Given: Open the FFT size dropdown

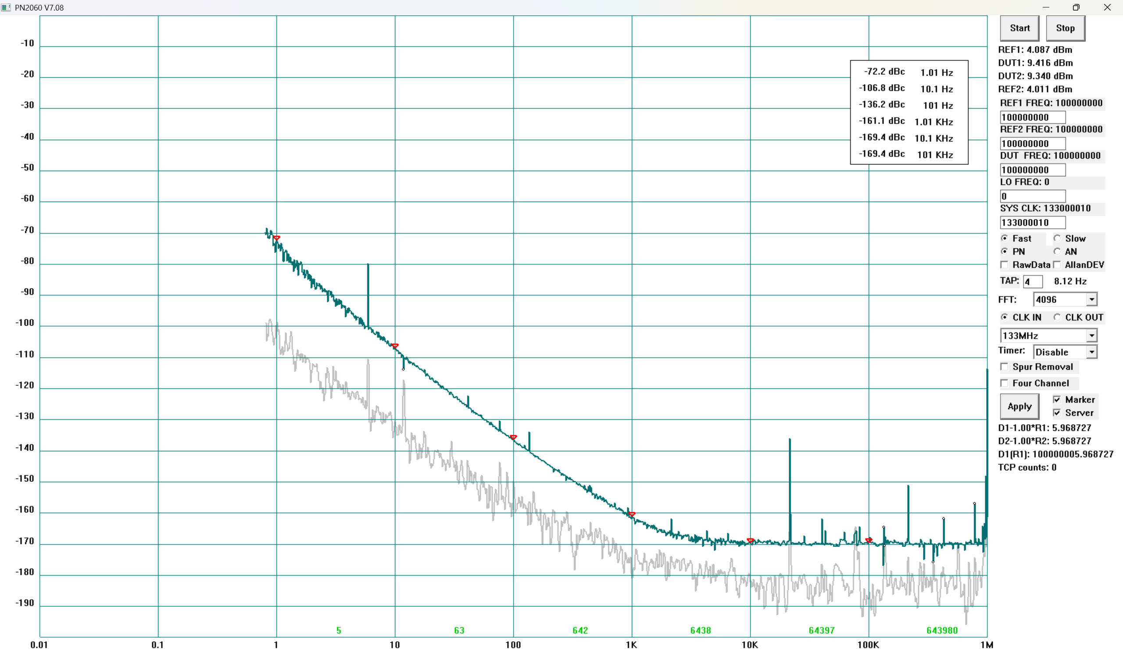Looking at the screenshot, I should (1091, 299).
